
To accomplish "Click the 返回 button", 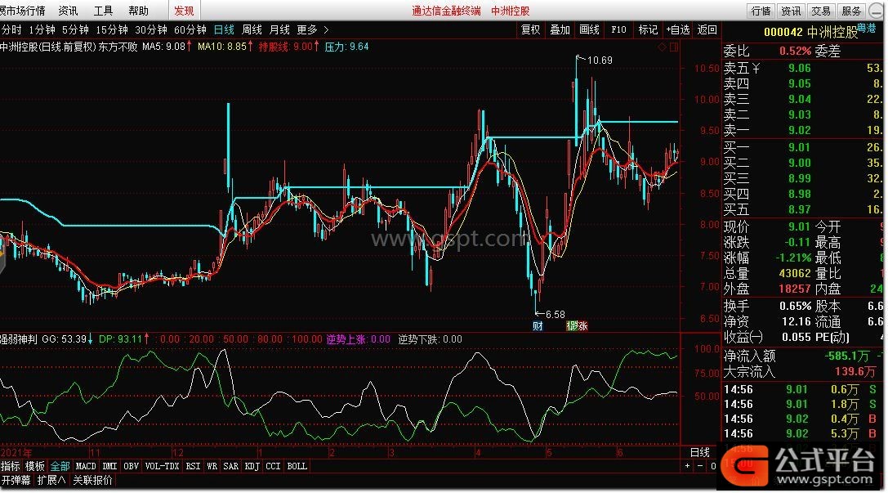I will pyautogui.click(x=707, y=29).
